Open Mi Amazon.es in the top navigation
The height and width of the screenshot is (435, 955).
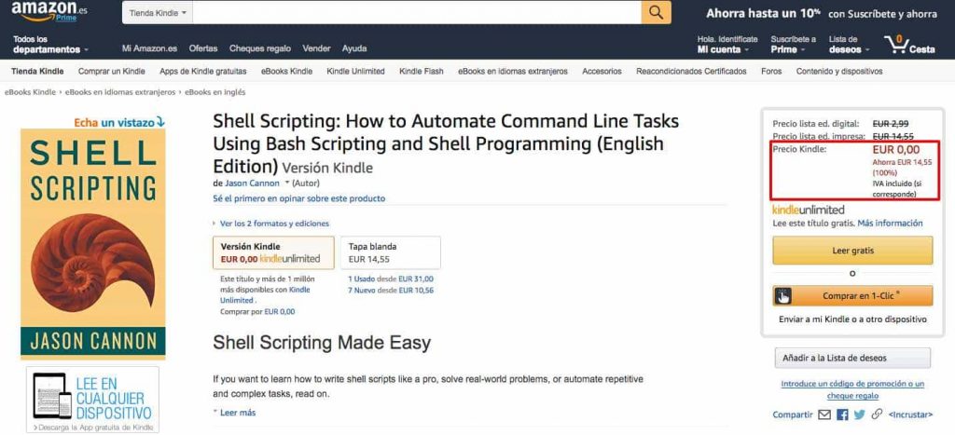[x=149, y=48]
